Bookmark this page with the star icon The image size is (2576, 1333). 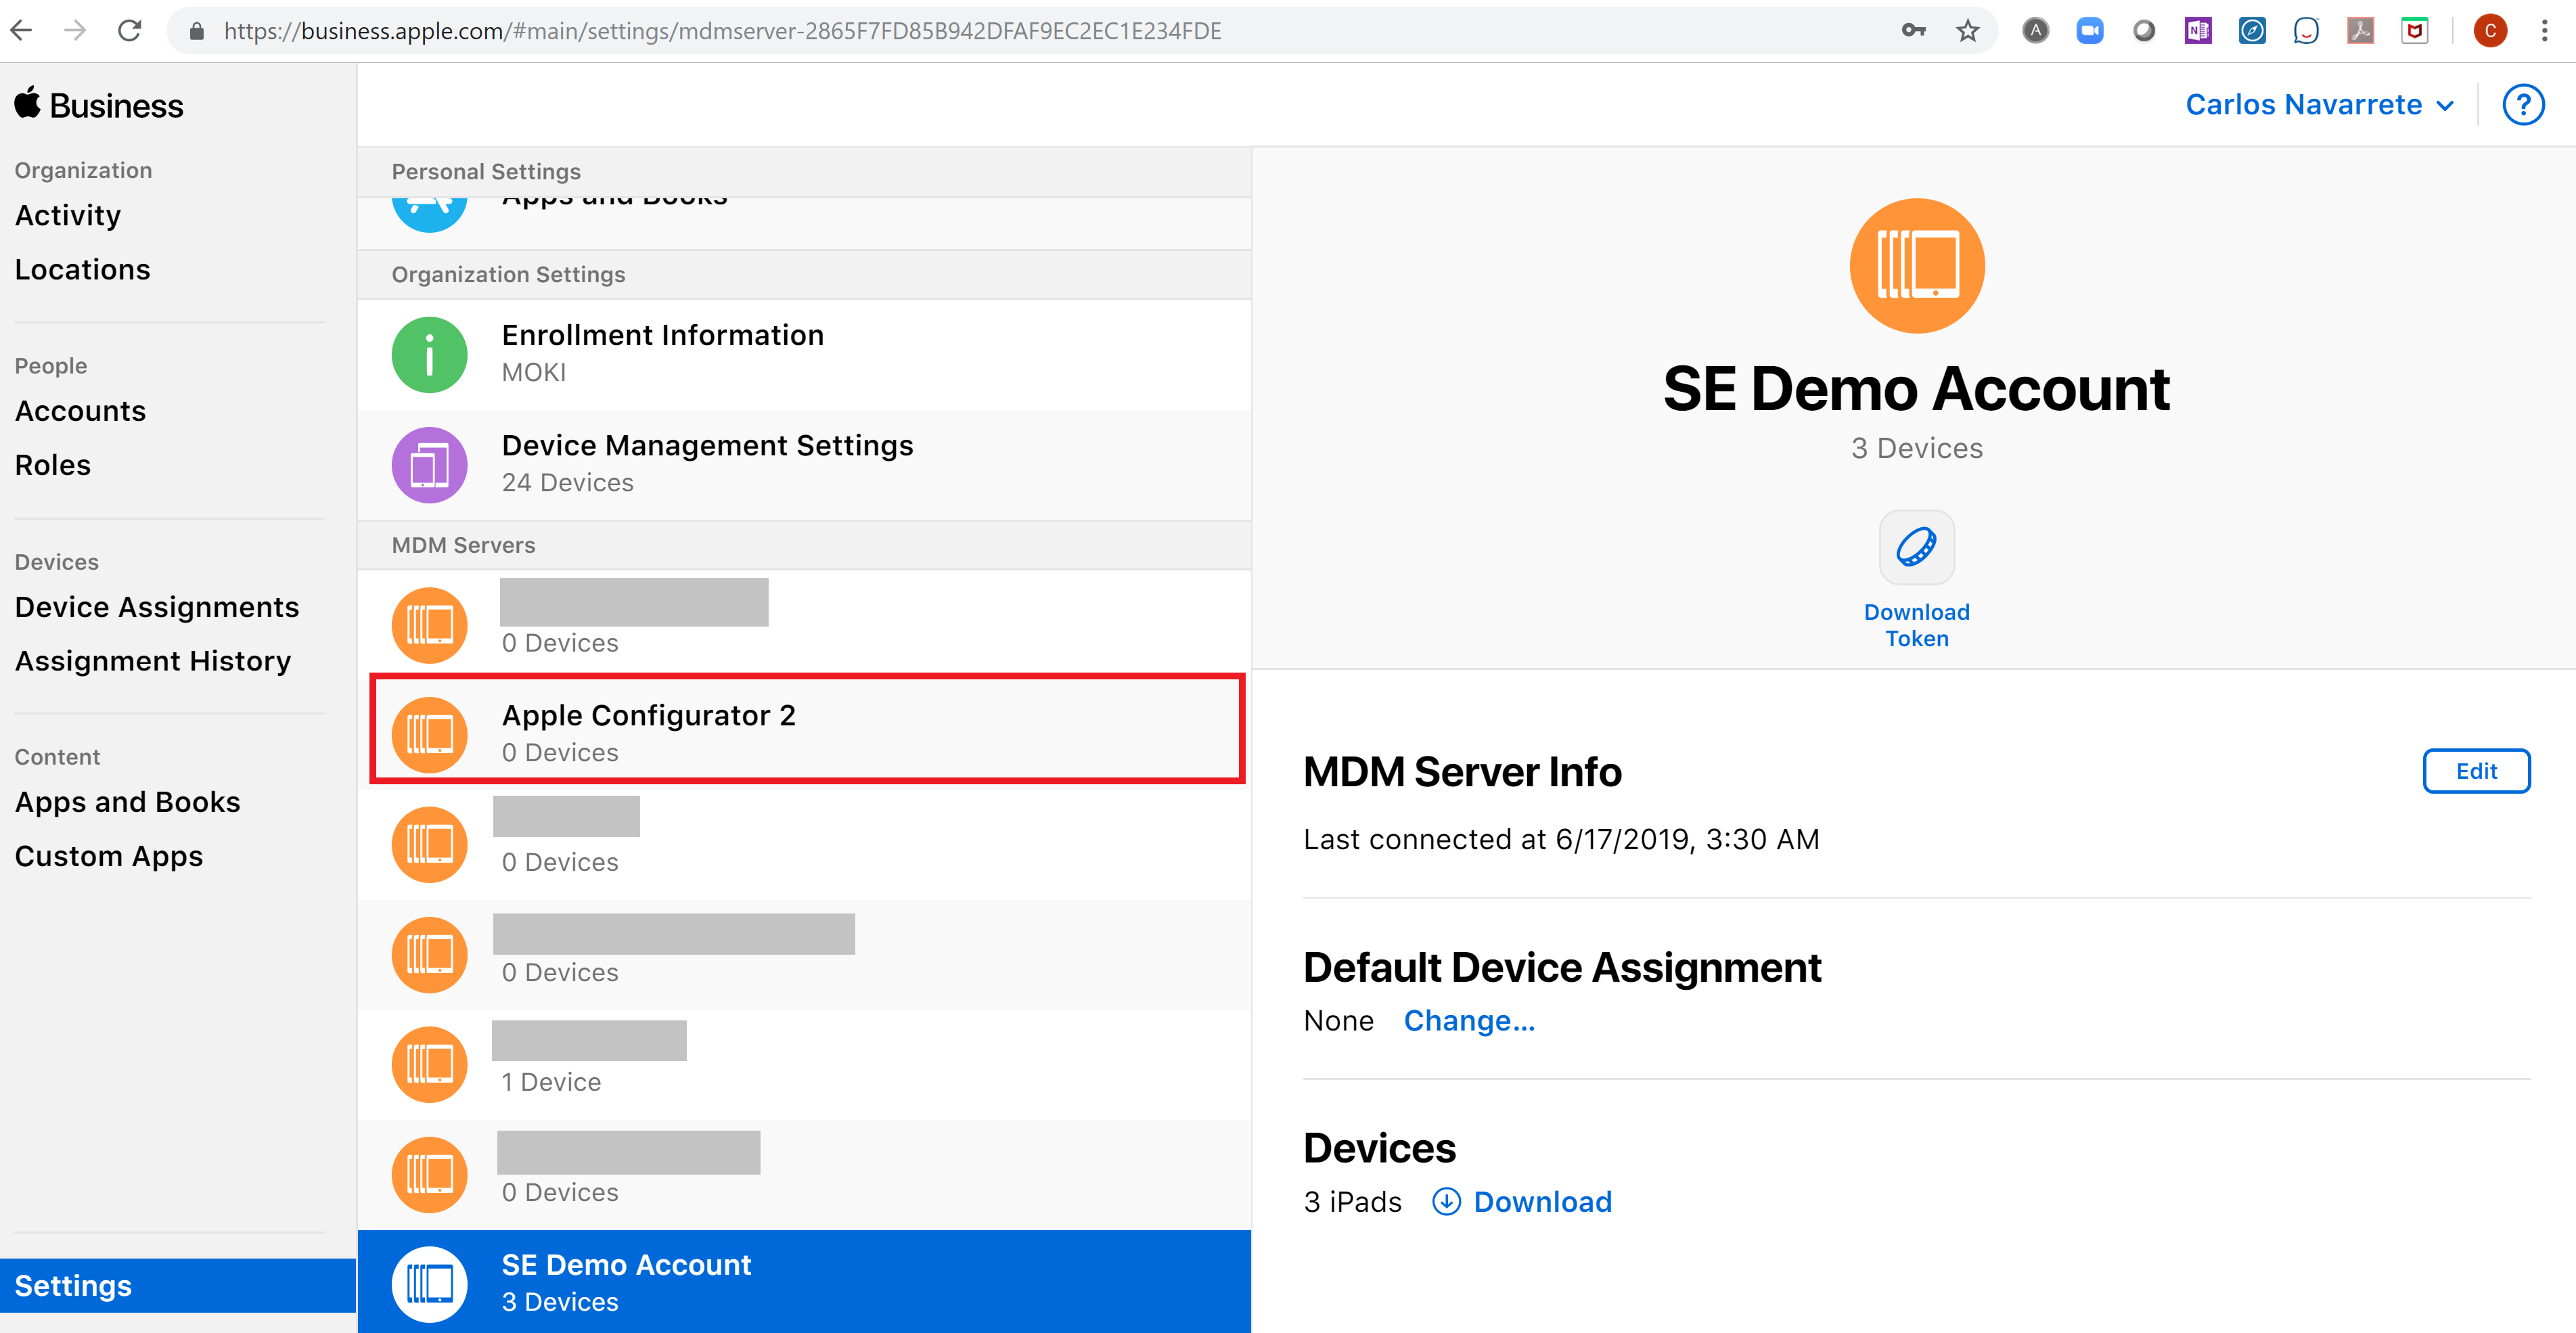(x=1968, y=31)
